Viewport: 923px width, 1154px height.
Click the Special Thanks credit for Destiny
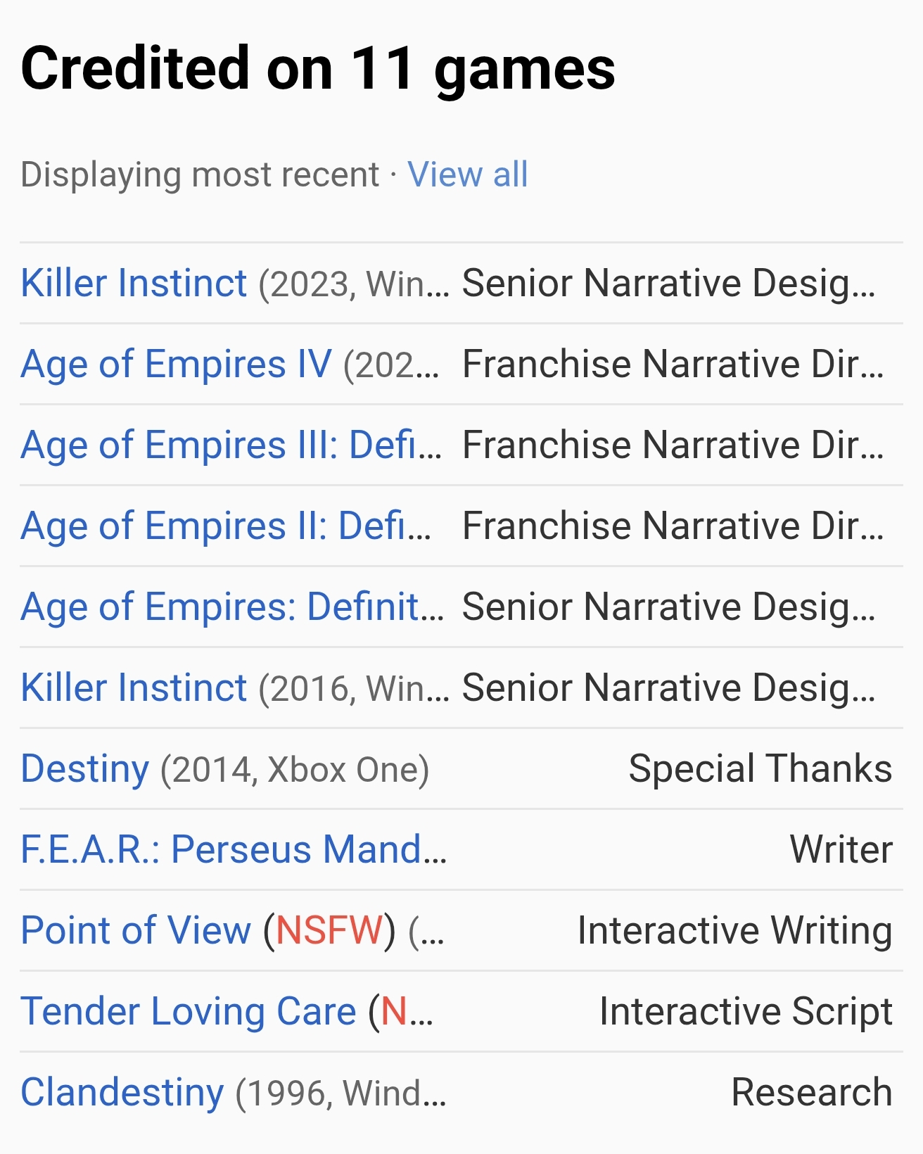click(x=760, y=769)
